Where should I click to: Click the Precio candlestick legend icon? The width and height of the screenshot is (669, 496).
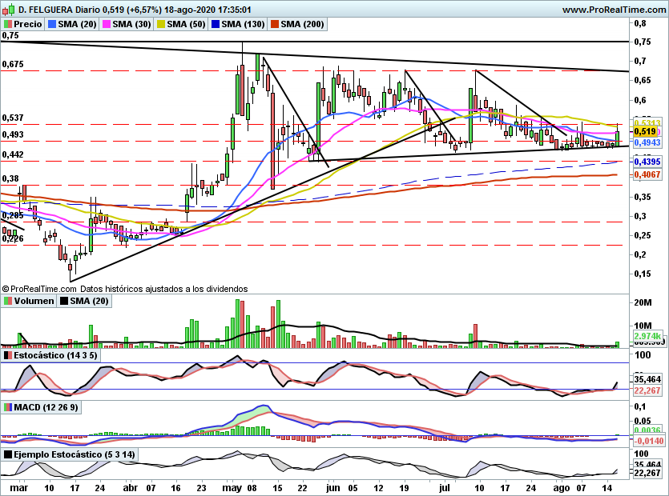point(7,24)
